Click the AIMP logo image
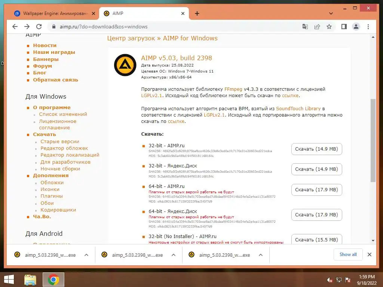The width and height of the screenshot is (383, 287). pyautogui.click(x=125, y=65)
